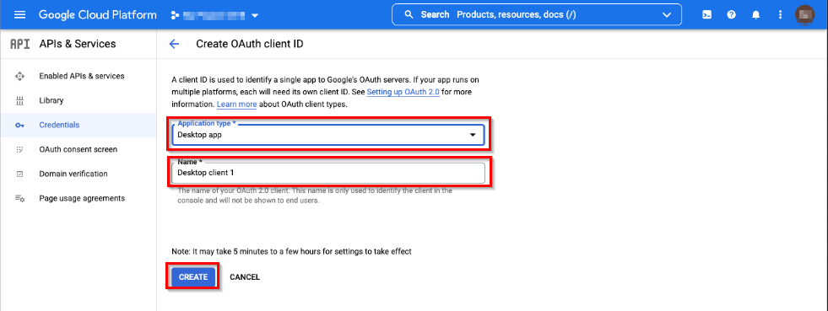Click the magnifier search icon
Screen dimensions: 828x311
coord(409,15)
